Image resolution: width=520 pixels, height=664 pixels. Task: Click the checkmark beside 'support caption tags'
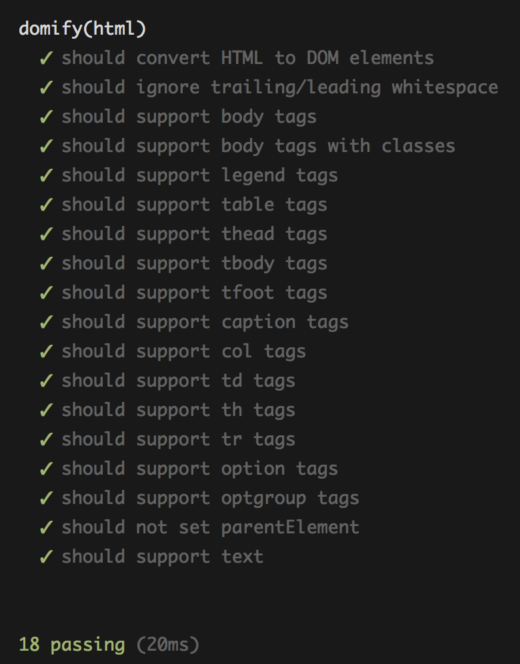tap(46, 322)
